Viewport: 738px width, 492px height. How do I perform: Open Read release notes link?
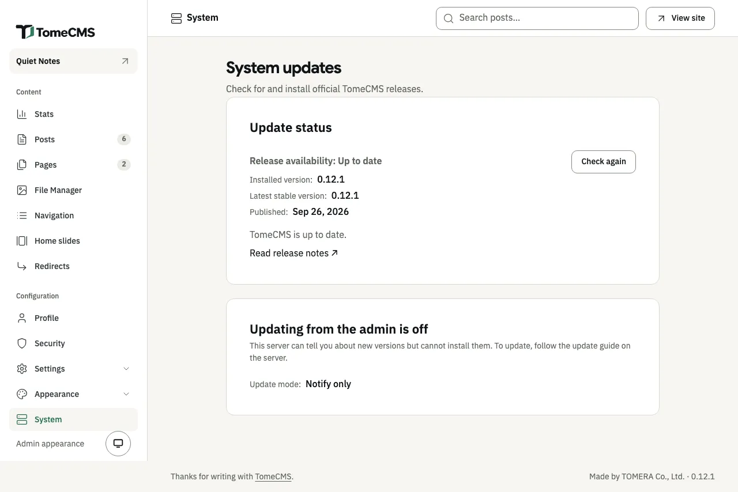[x=294, y=253]
